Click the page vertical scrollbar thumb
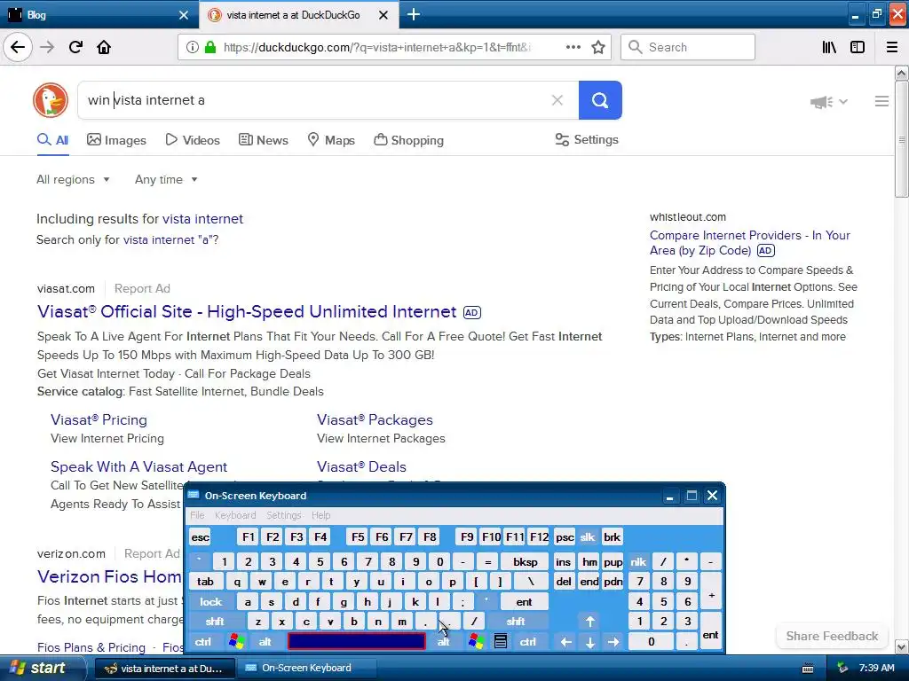Viewport: 909px width, 681px height. pos(901,139)
